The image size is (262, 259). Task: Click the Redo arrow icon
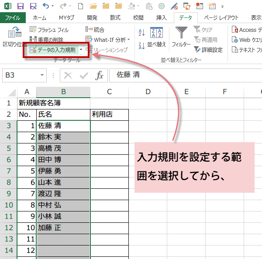(x=63, y=6)
